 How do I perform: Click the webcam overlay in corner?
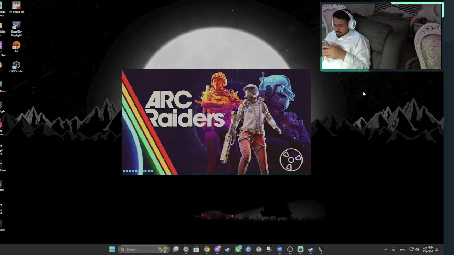[382, 36]
